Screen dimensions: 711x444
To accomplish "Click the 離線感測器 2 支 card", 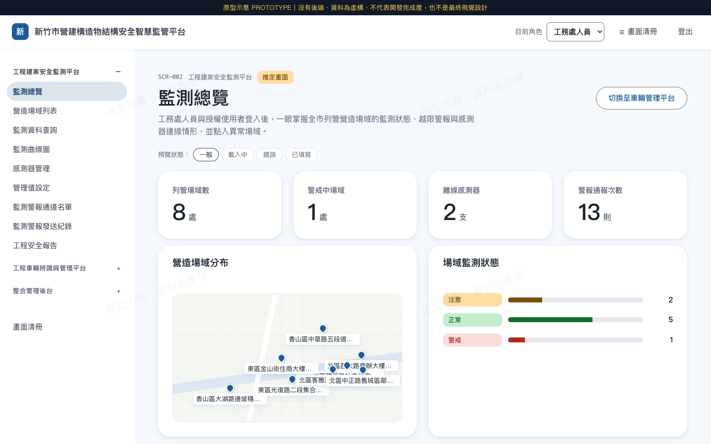I will coord(490,205).
